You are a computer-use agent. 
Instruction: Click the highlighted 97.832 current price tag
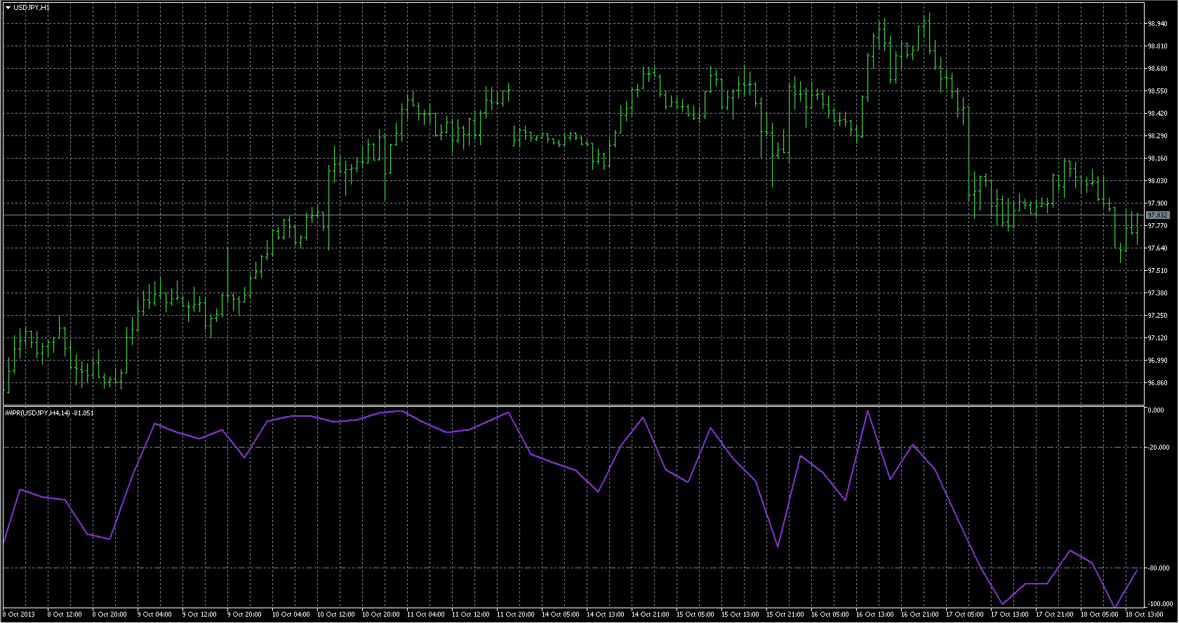tap(1157, 215)
